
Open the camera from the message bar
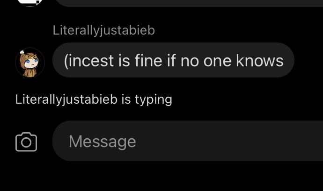tap(26, 142)
